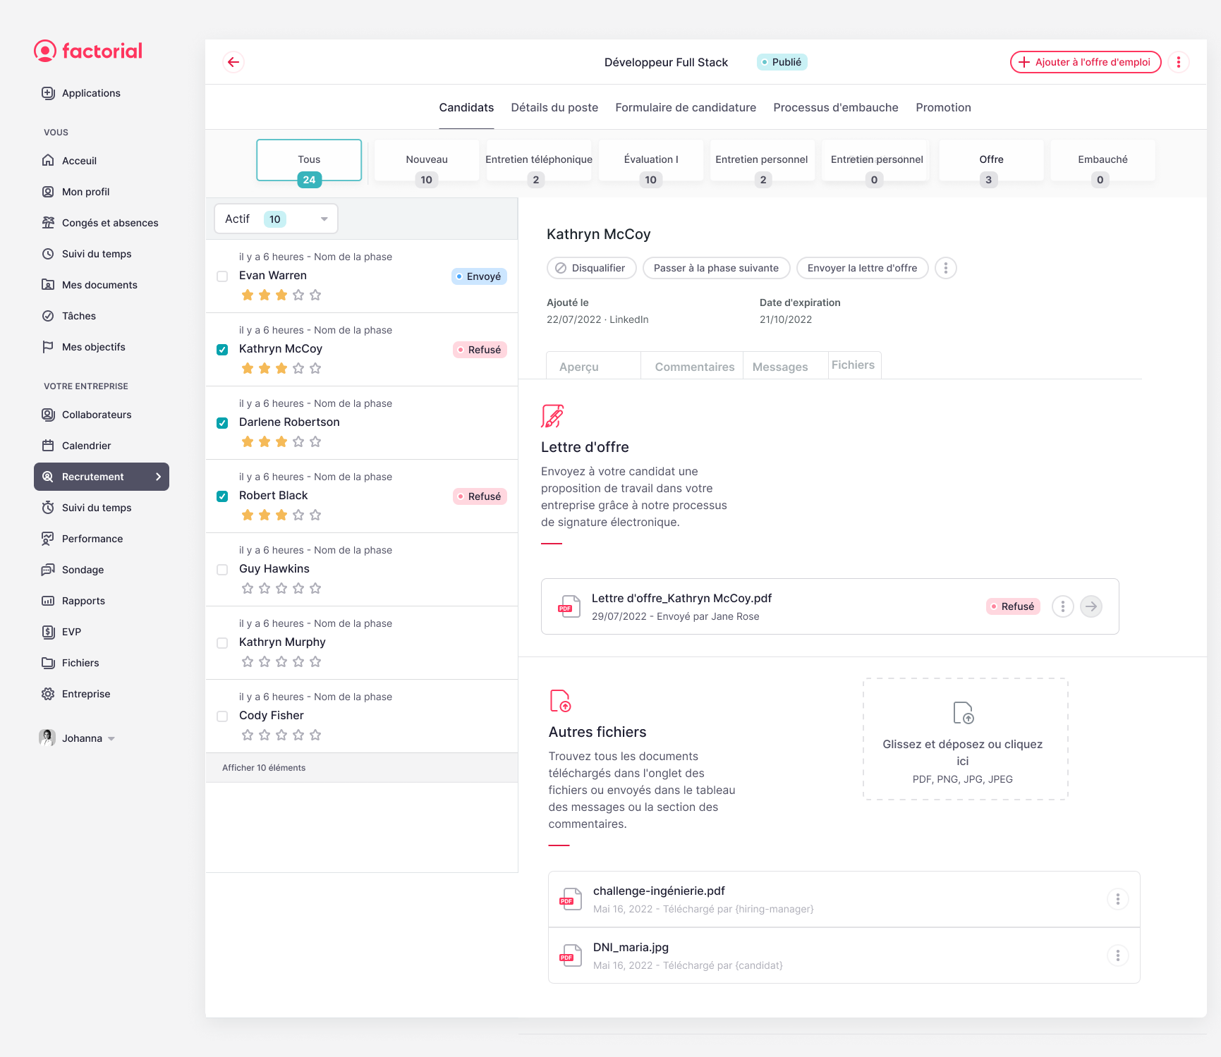
Task: Open the Processus d'embauche tab
Action: click(836, 107)
